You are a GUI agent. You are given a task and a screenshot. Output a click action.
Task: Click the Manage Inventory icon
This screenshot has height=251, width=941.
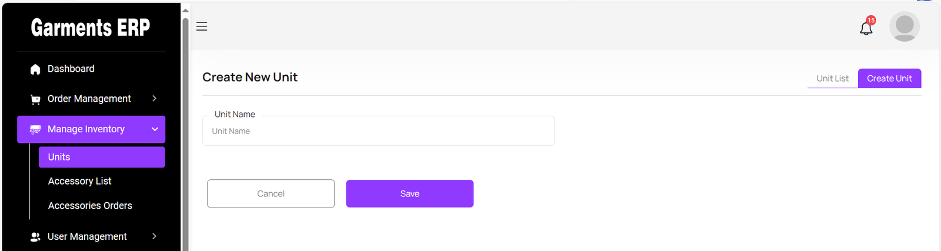pyautogui.click(x=35, y=129)
